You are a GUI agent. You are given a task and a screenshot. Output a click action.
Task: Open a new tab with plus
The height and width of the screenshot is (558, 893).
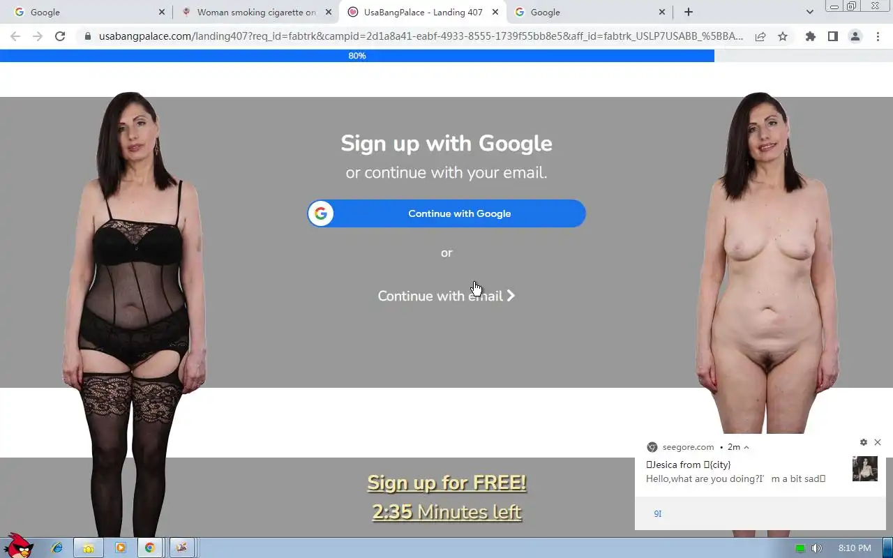(x=689, y=12)
